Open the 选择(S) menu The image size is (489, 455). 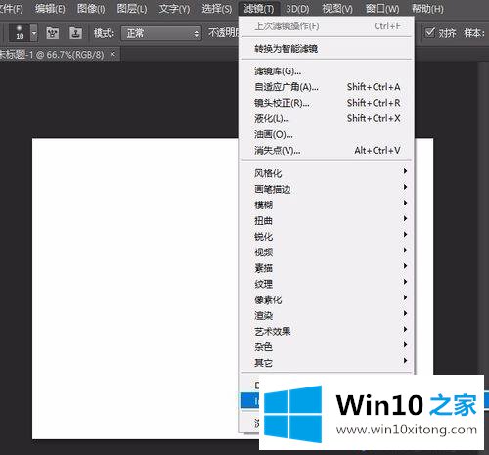point(217,9)
